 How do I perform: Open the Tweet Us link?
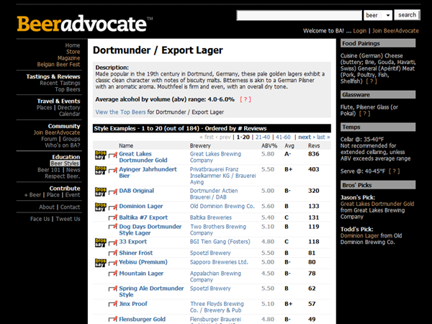point(68,219)
